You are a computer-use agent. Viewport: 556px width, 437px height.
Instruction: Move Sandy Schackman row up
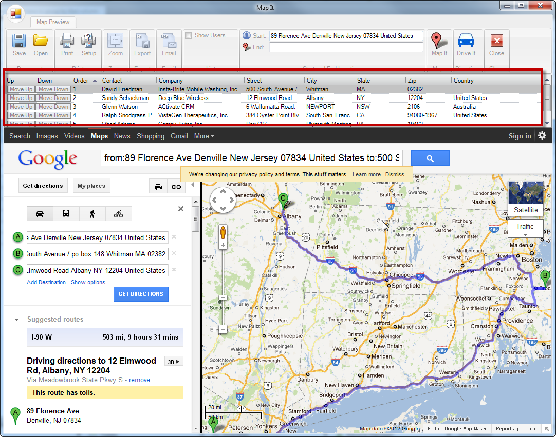click(x=21, y=98)
